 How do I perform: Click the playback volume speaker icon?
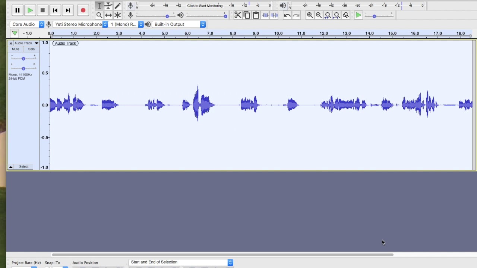(180, 15)
